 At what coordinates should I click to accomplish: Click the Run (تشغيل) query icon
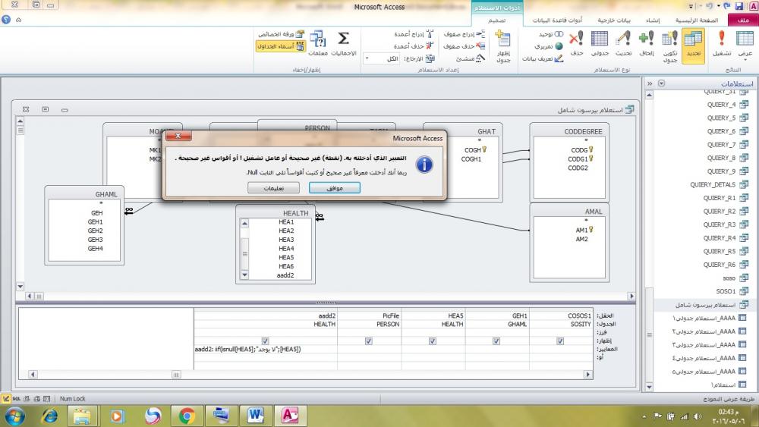click(721, 43)
